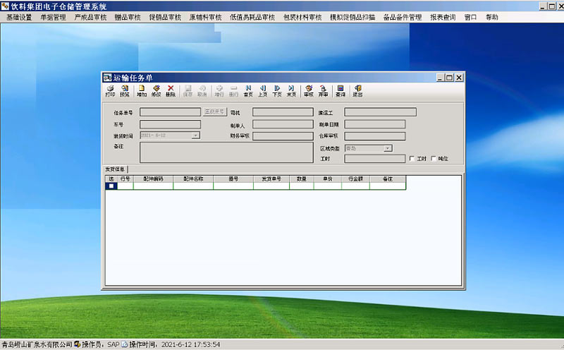This screenshot has height=350, width=564.
Task: Go to first record with 首页 icon
Action: coord(248,90)
